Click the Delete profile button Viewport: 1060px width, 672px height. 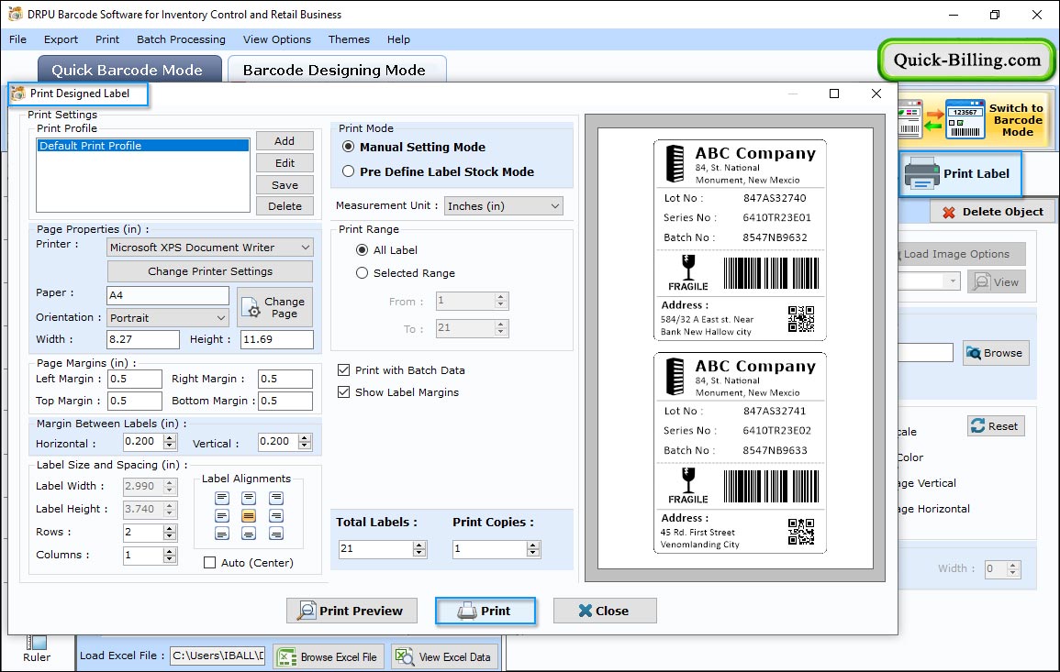285,206
